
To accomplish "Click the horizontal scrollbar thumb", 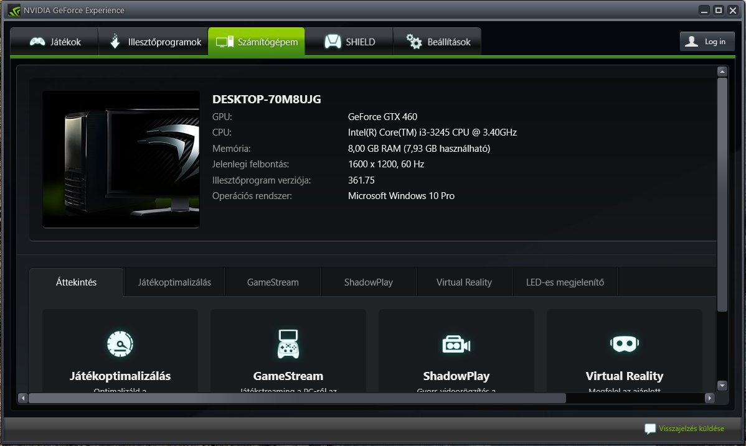I will coord(298,398).
